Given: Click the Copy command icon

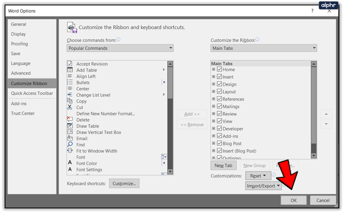Looking at the screenshot, I should click(x=70, y=101).
